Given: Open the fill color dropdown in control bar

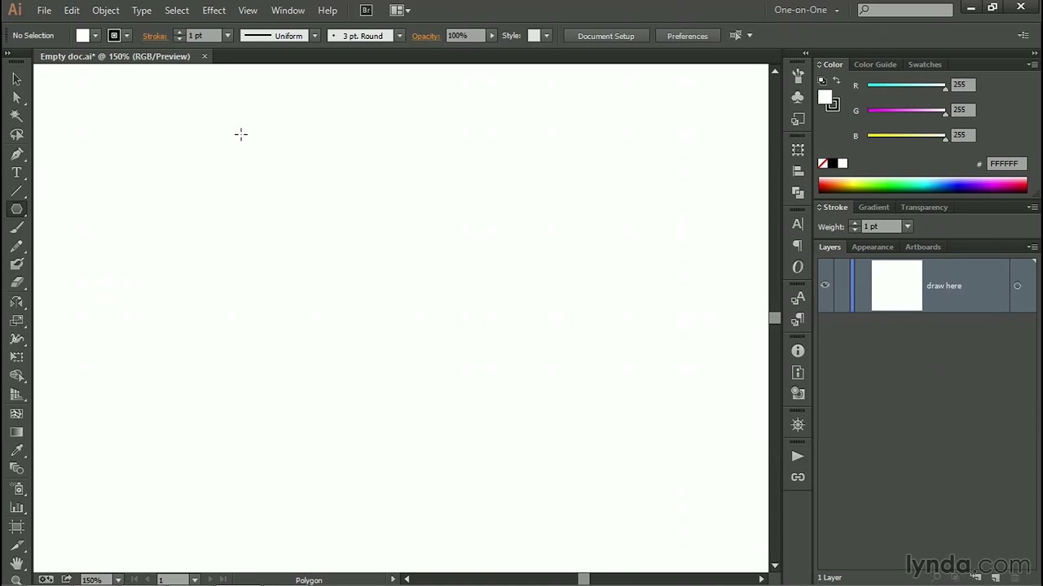Looking at the screenshot, I should tap(95, 36).
